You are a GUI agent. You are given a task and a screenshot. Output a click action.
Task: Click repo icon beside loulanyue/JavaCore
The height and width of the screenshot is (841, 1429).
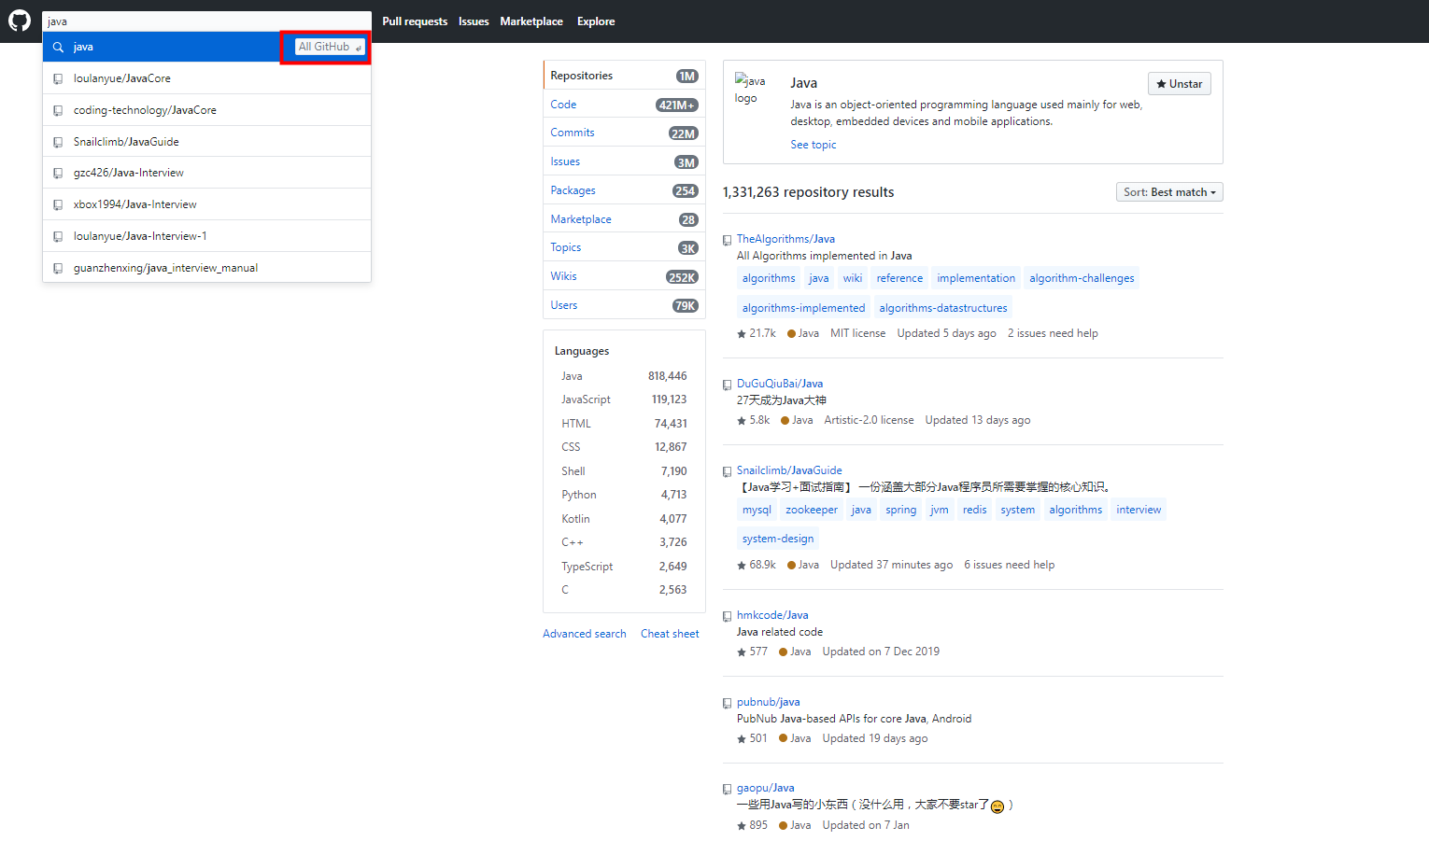click(x=58, y=79)
